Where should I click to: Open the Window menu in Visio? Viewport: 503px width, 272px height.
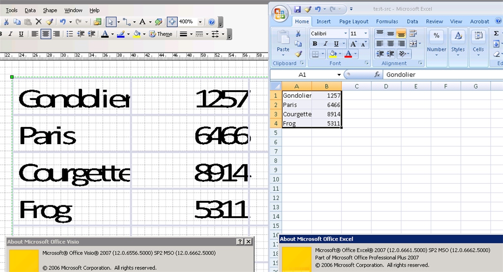click(73, 10)
